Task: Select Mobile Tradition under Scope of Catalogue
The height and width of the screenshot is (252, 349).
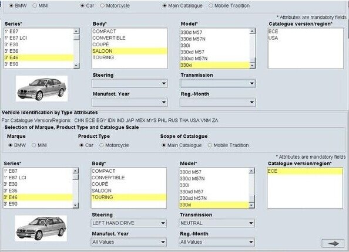Action: pos(210,145)
